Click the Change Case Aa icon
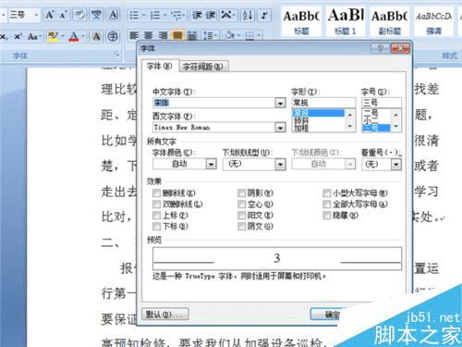This screenshot has height=347, width=462. coord(34,37)
